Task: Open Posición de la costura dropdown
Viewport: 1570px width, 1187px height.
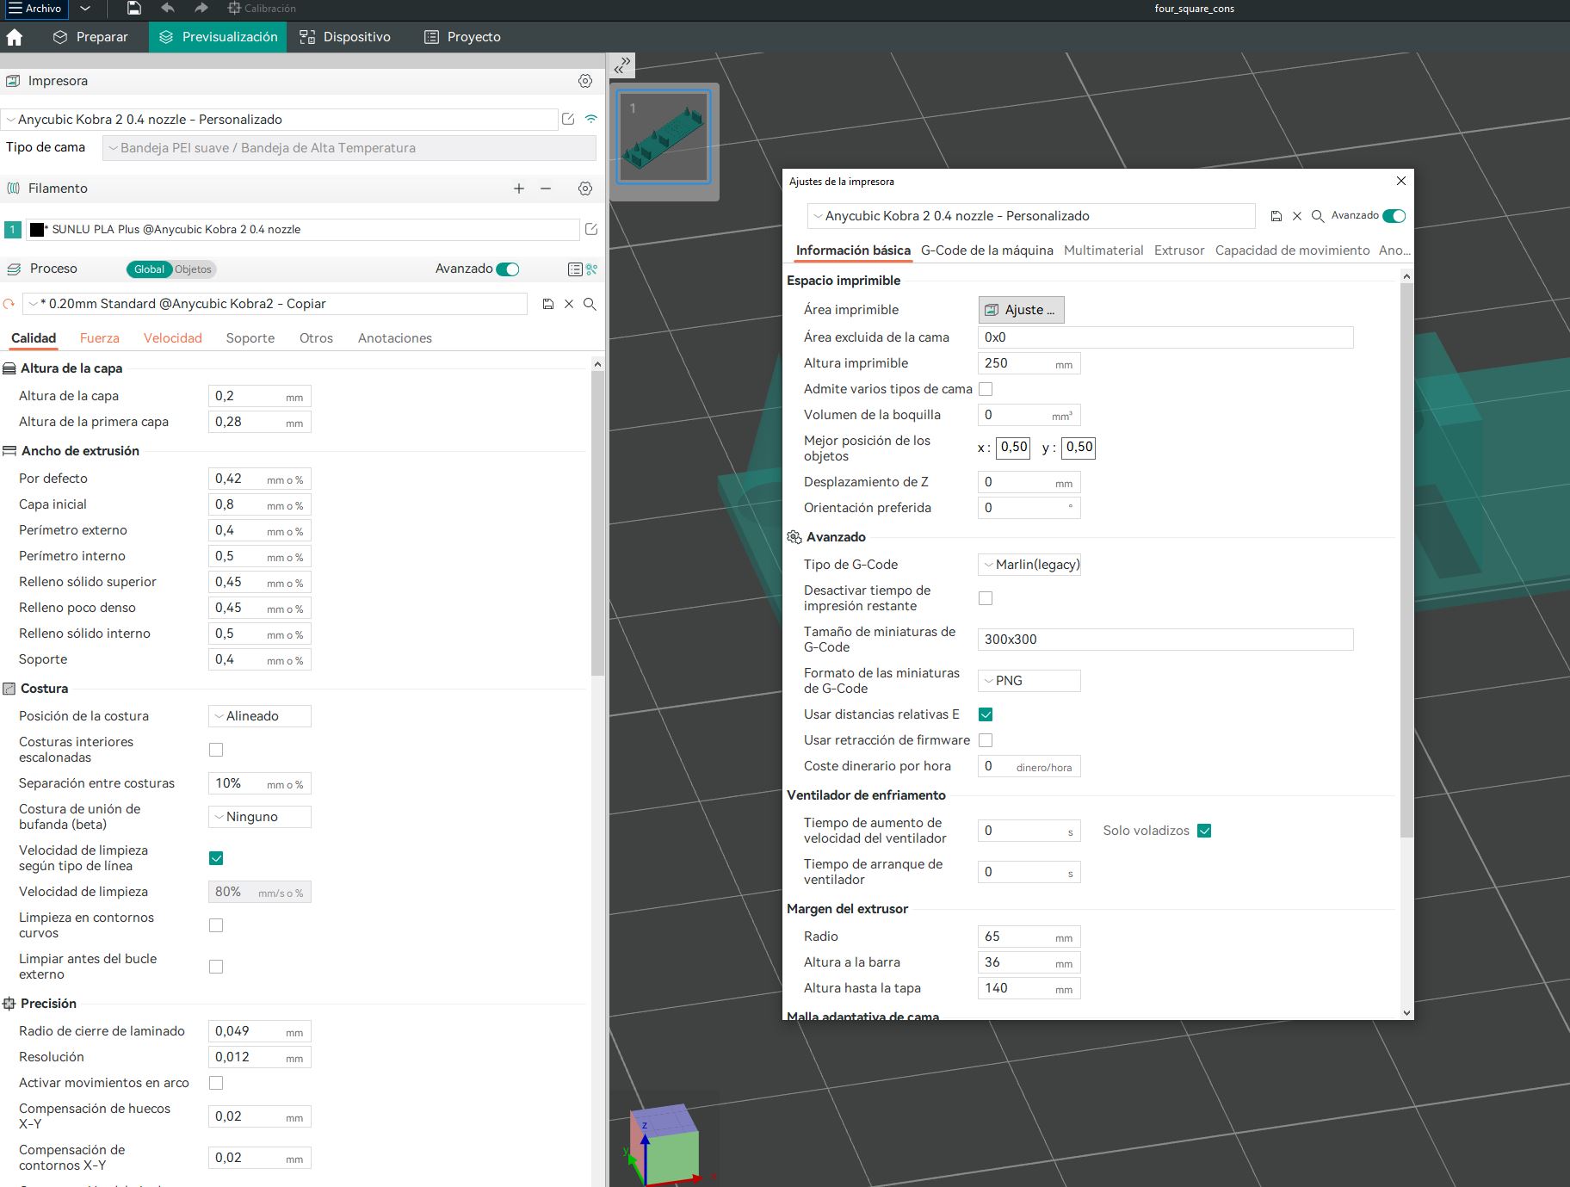Action: [259, 716]
